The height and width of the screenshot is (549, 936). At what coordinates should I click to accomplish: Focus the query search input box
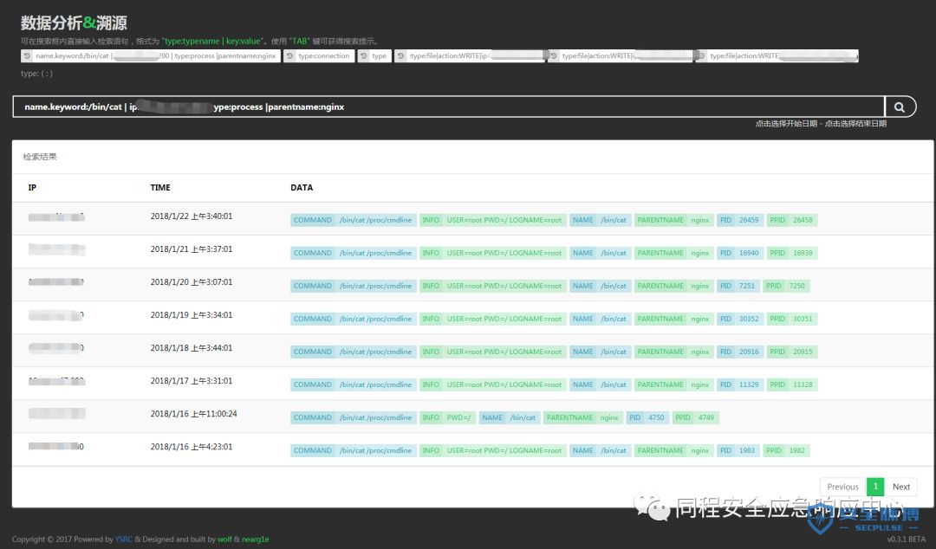coord(448,107)
